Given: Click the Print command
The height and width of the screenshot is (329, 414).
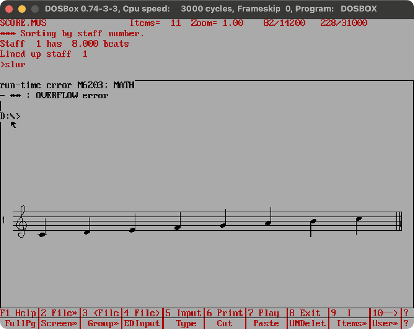Looking at the screenshot, I should coord(225,313).
